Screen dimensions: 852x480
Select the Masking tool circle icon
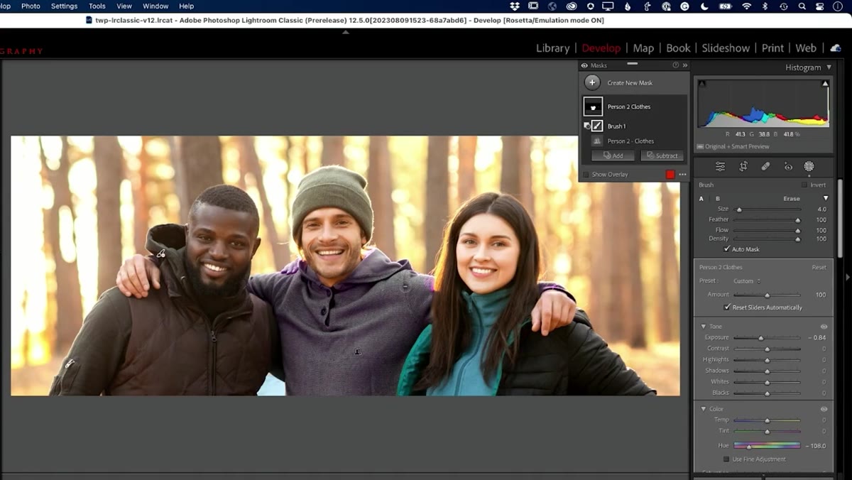(x=809, y=166)
